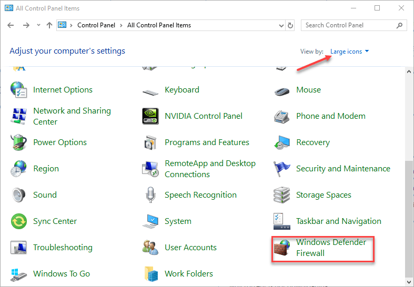The height and width of the screenshot is (287, 414).
Task: Click the All Control Panel Items breadcrumb
Action: point(159,25)
